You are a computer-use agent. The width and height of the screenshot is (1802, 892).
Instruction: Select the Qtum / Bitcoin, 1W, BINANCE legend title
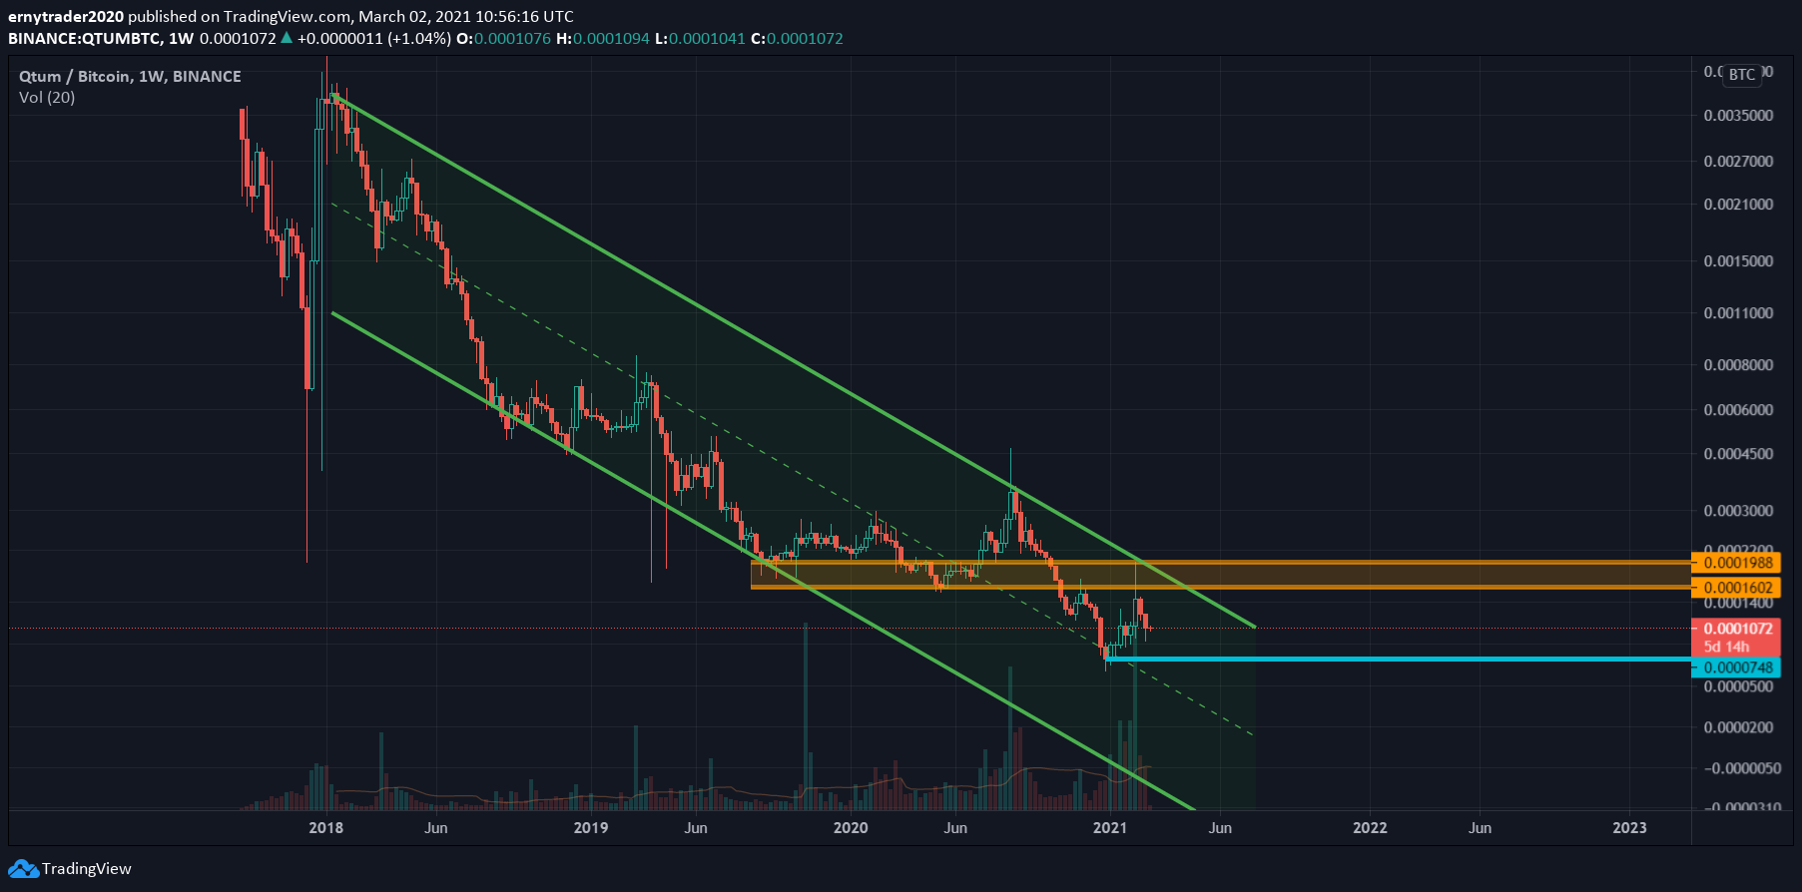[x=130, y=77]
